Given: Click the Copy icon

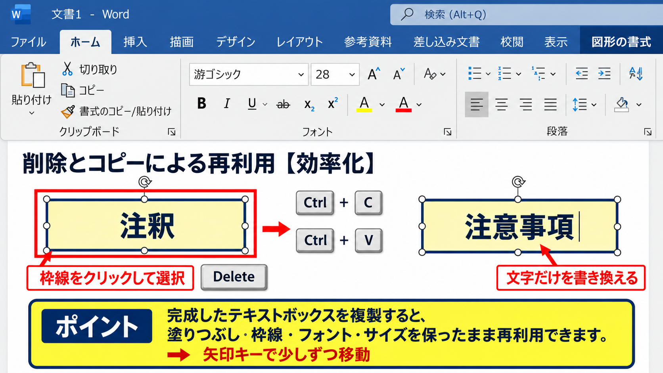Looking at the screenshot, I should [68, 90].
